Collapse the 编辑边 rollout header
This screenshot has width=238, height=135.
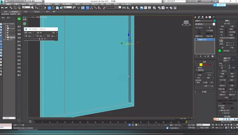tap(227, 20)
